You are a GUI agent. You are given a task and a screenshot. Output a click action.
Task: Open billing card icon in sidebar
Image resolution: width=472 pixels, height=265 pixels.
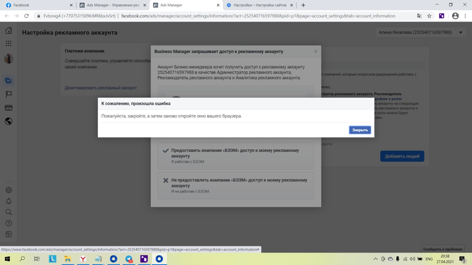point(8,108)
